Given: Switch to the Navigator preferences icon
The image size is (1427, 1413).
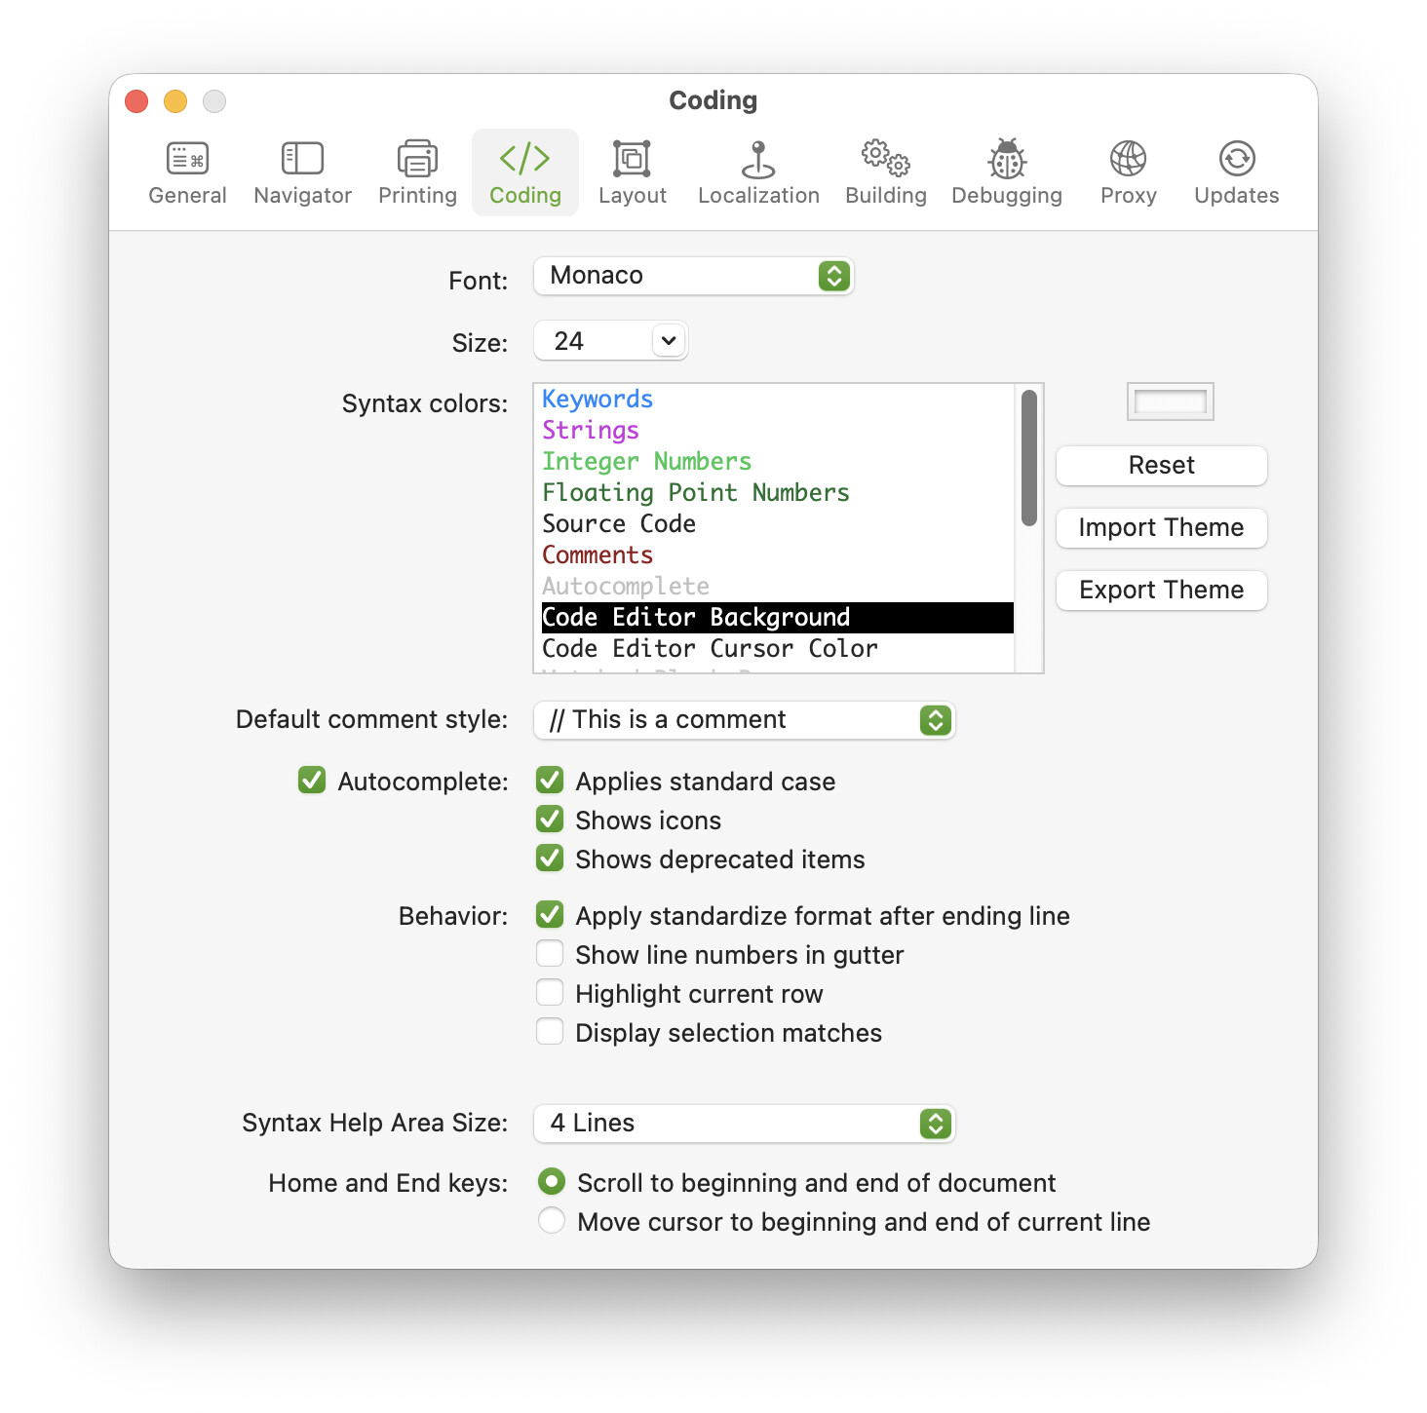Looking at the screenshot, I should tap(302, 159).
